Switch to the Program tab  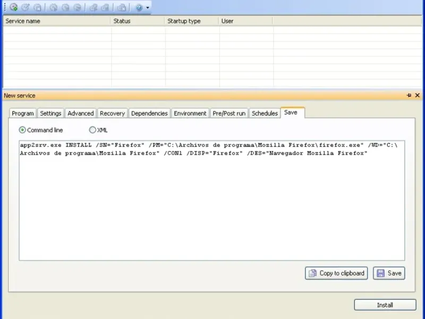(x=23, y=113)
